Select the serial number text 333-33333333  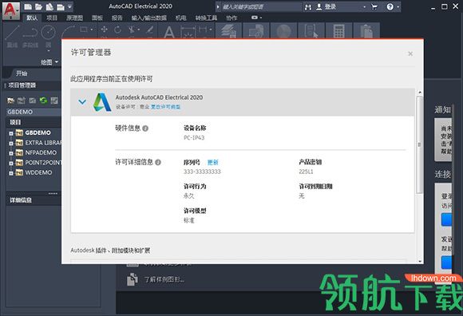click(202, 172)
